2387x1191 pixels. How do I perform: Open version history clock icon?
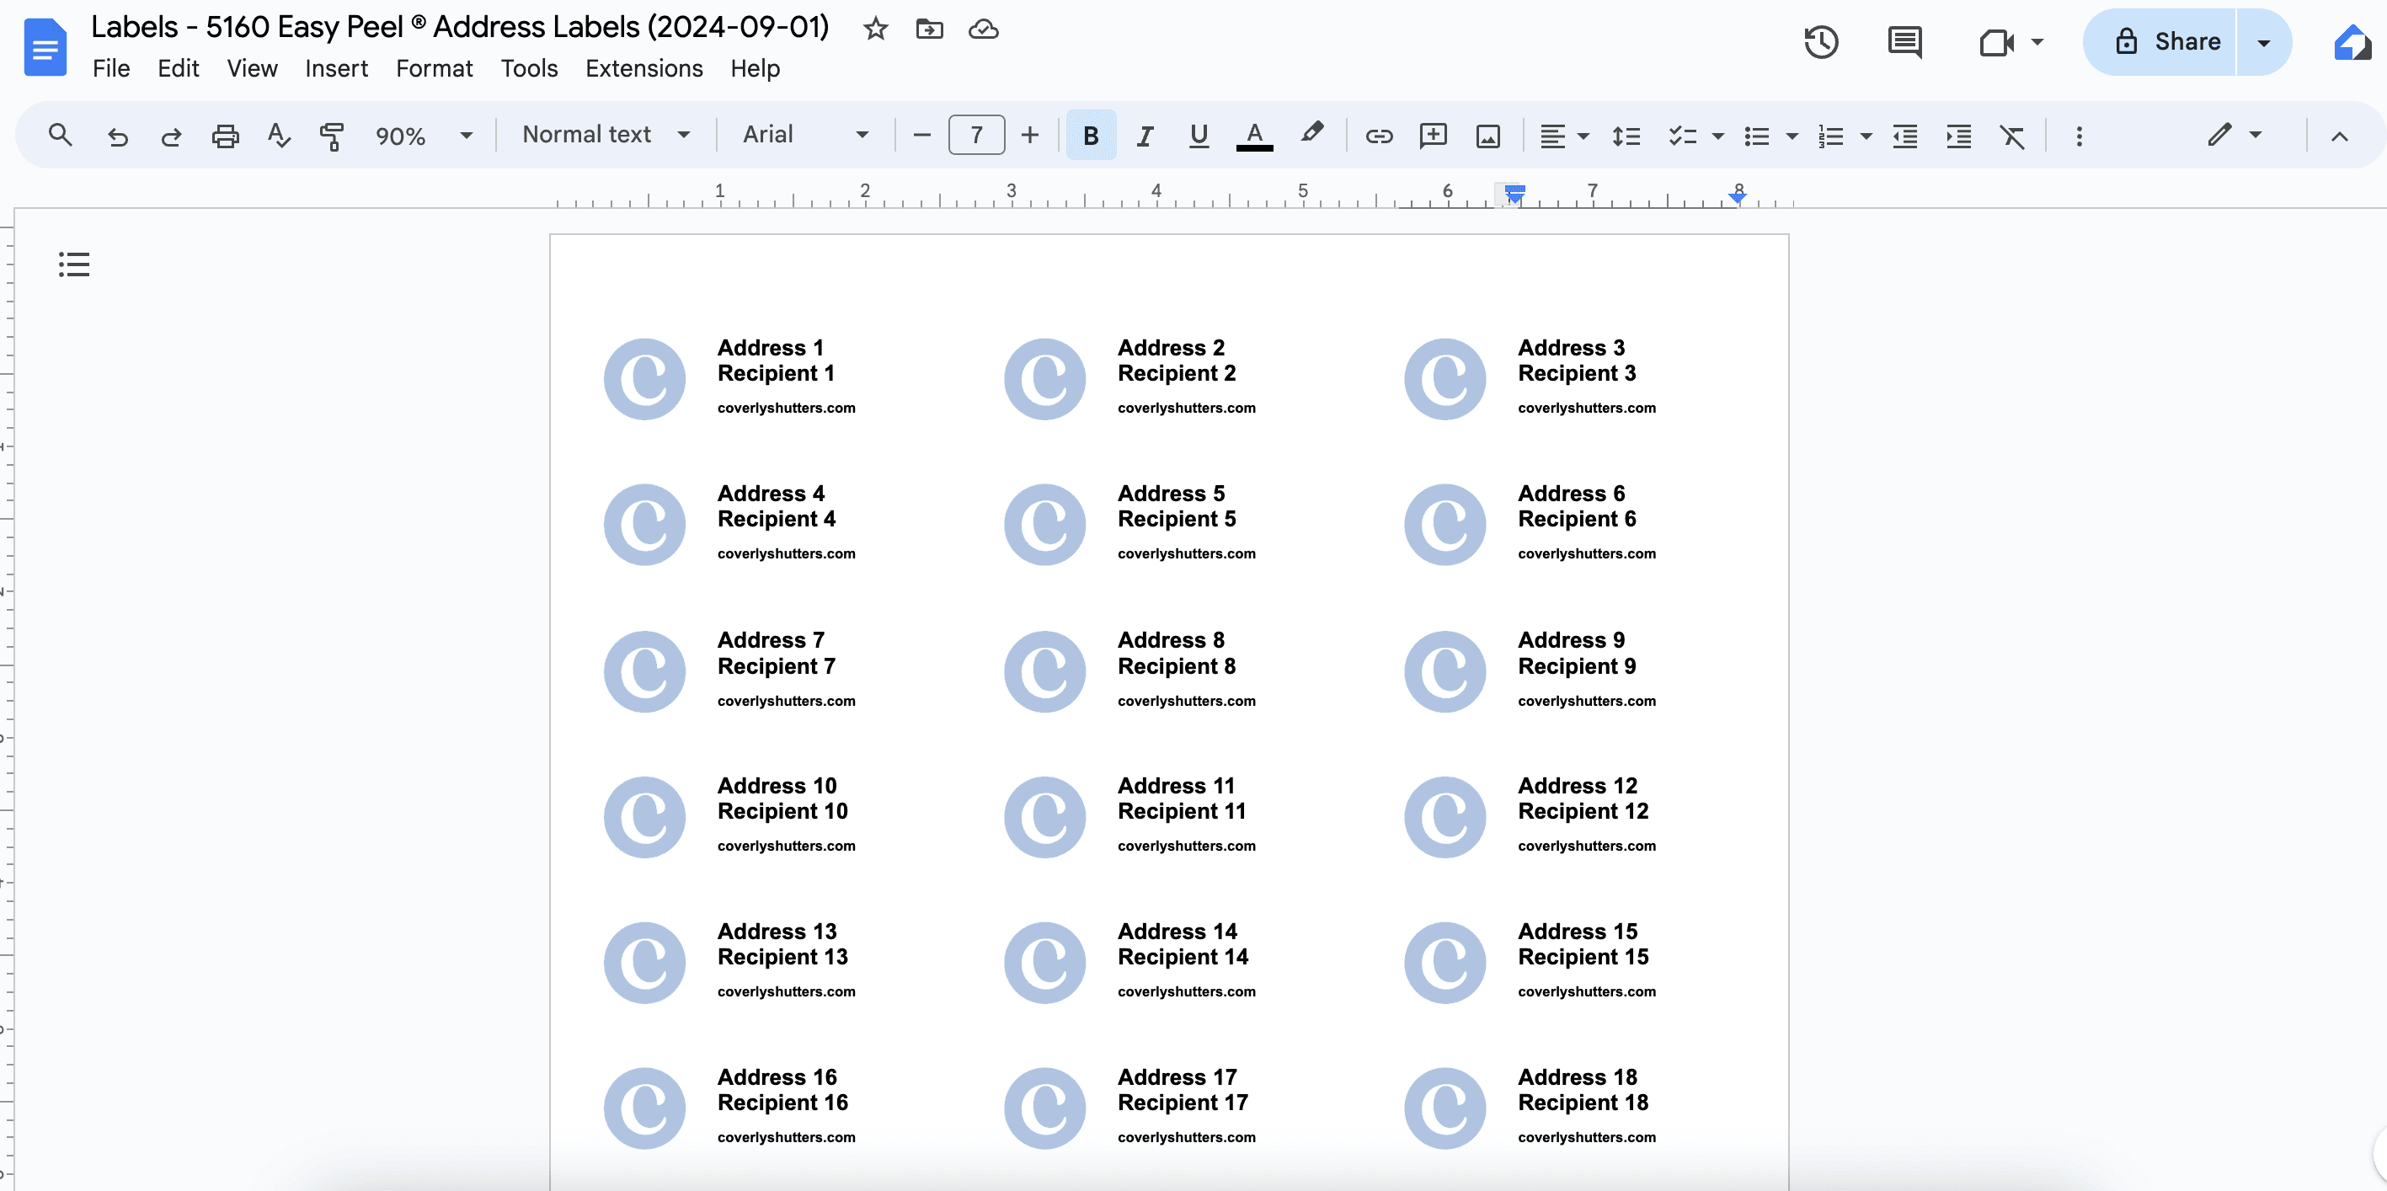(x=1821, y=42)
